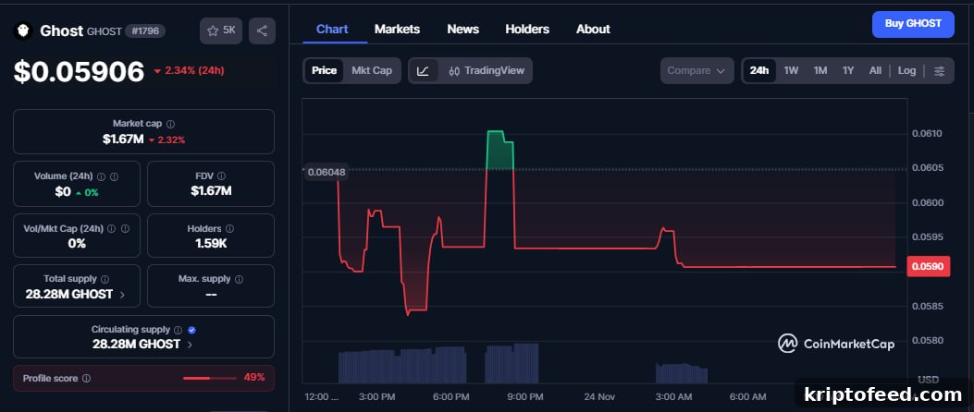Select the 1M time range
The image size is (974, 412).
pyautogui.click(x=820, y=71)
